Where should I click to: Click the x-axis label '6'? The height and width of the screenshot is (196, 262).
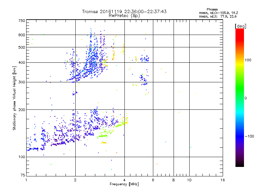(153, 180)
